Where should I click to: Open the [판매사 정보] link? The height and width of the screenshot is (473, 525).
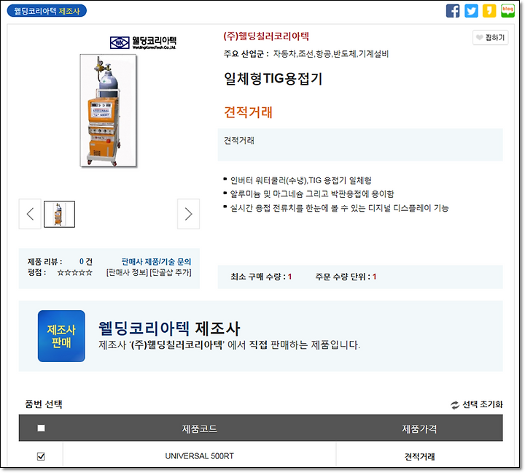127,272
